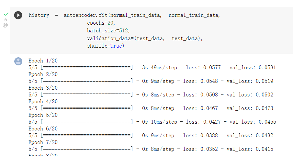Click the Epoch 1/20 progress bar

click(87, 68)
